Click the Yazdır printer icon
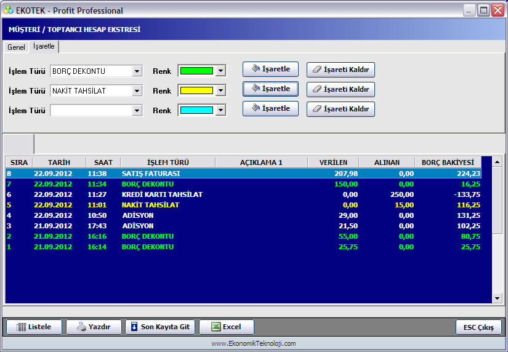 [x=81, y=327]
